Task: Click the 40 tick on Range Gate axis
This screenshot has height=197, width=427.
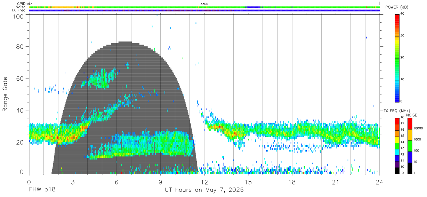Action: [x=20, y=110]
